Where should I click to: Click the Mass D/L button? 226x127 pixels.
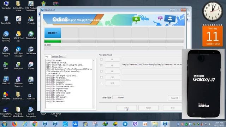(x=175, y=98)
